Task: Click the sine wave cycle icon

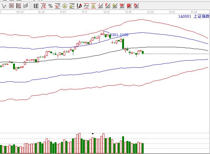Action: (x=86, y=6)
